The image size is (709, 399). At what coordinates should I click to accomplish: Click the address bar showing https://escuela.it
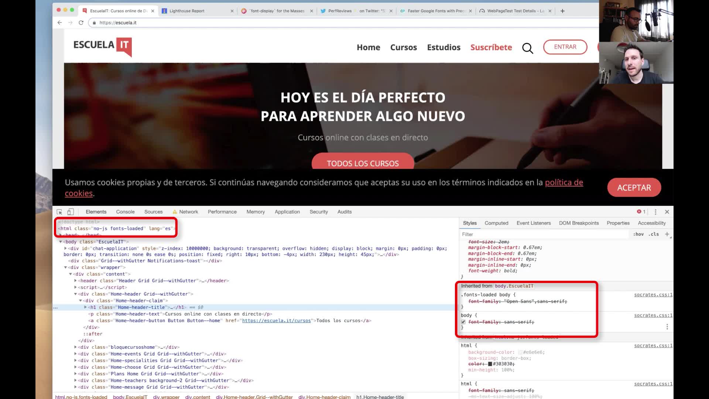coord(343,23)
